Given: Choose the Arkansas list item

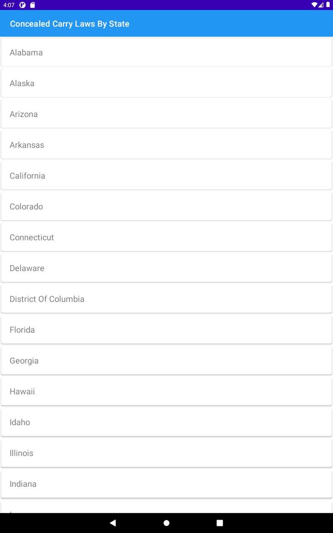Looking at the screenshot, I should coord(166,145).
